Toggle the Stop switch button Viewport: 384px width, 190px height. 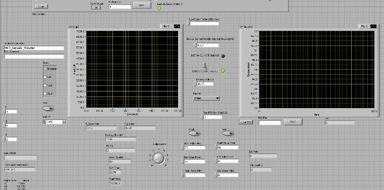(x=48, y=108)
